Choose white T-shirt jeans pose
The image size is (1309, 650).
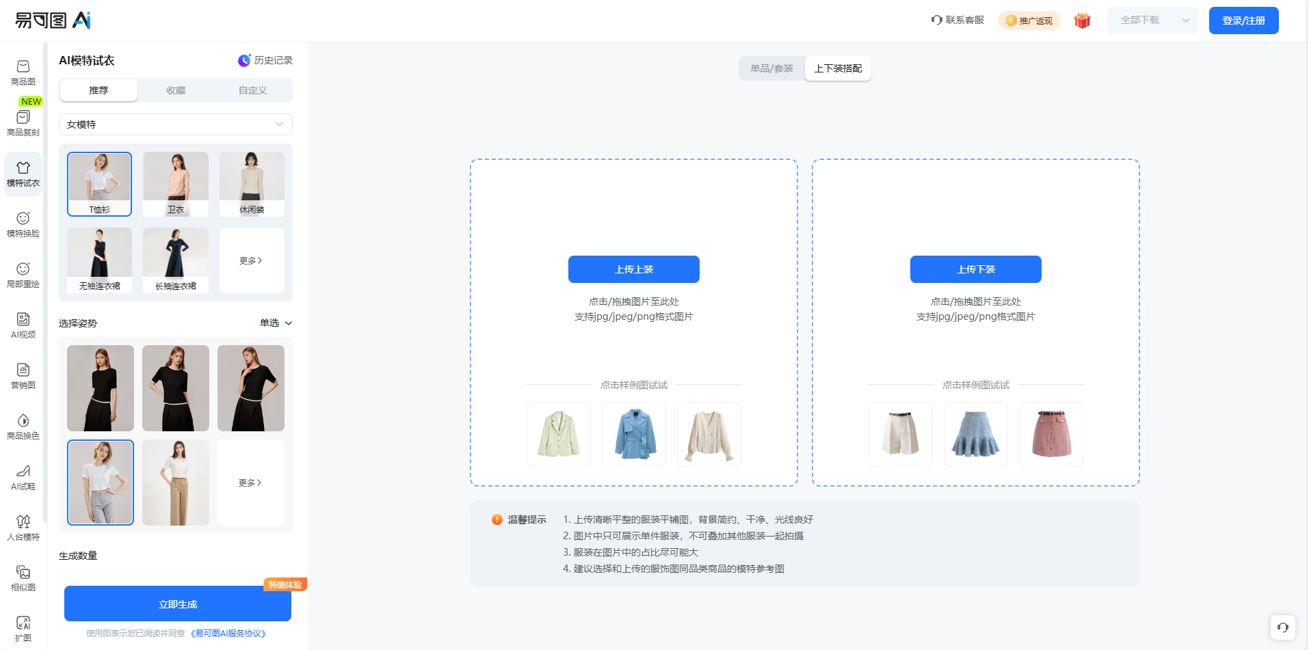pyautogui.click(x=101, y=483)
